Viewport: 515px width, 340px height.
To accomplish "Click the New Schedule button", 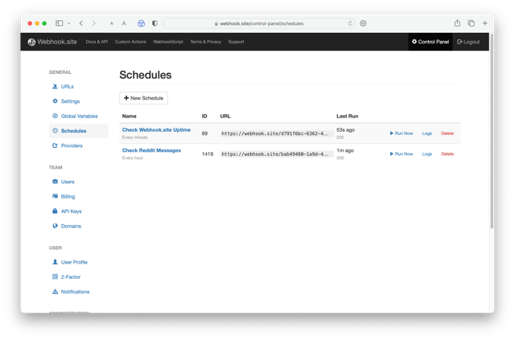I will pyautogui.click(x=143, y=98).
